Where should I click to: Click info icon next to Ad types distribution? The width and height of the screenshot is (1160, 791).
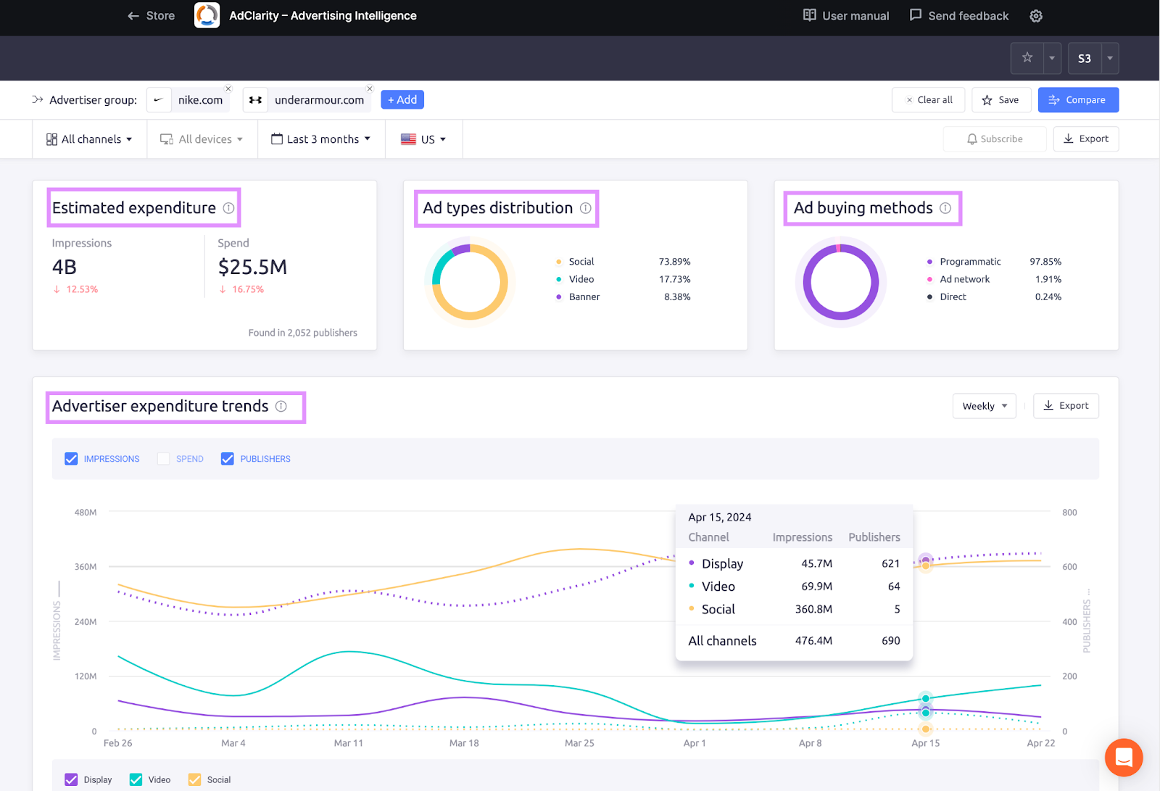coord(586,208)
